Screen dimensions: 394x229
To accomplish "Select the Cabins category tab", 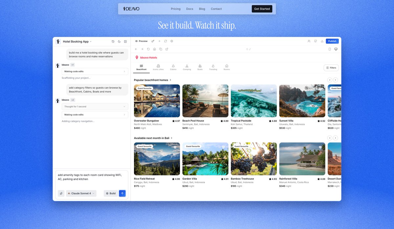I will (173, 67).
